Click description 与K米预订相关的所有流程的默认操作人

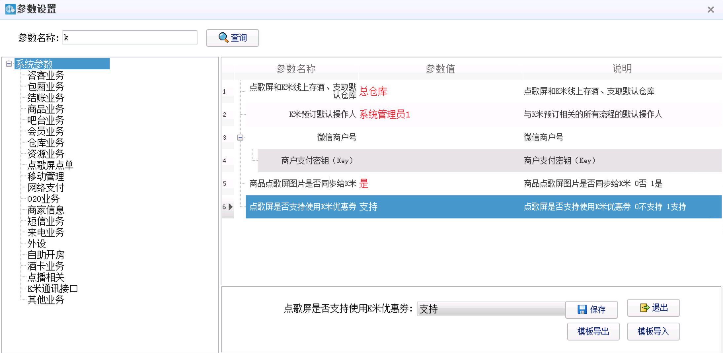coord(593,114)
